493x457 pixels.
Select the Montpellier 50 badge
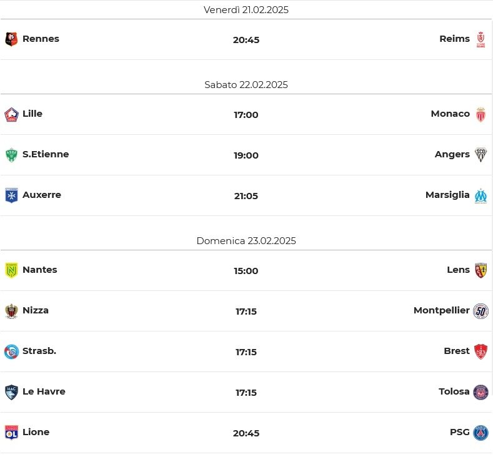point(481,312)
